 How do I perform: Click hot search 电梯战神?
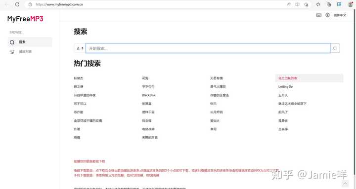coord(148,129)
